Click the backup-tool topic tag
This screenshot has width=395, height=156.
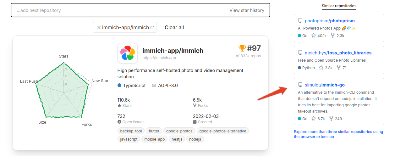[x=131, y=131]
